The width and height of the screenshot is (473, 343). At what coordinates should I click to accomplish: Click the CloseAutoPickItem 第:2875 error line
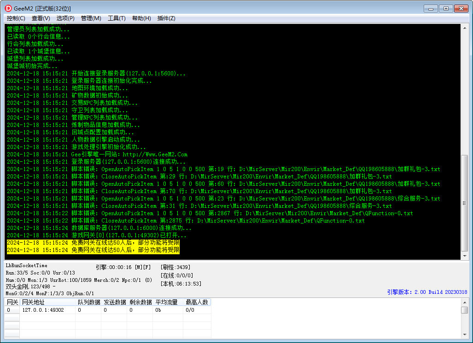click(x=186, y=221)
